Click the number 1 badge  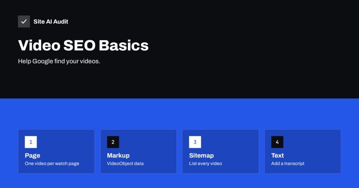tap(31, 142)
